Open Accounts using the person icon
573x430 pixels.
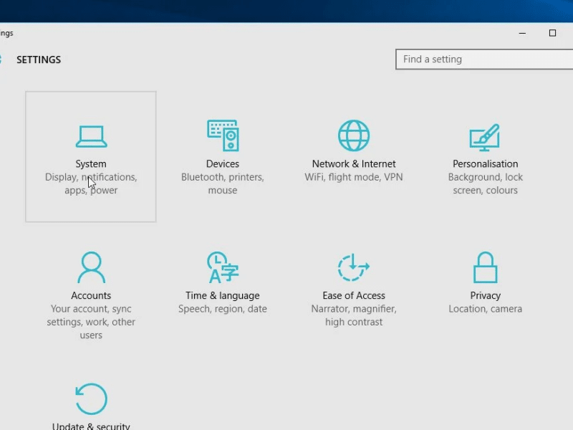[x=91, y=267]
